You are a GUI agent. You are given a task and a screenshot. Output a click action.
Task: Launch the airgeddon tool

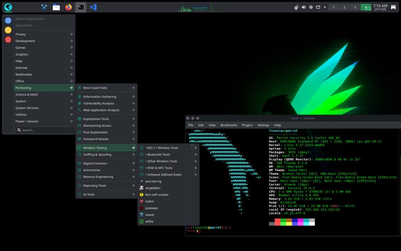(x=154, y=188)
